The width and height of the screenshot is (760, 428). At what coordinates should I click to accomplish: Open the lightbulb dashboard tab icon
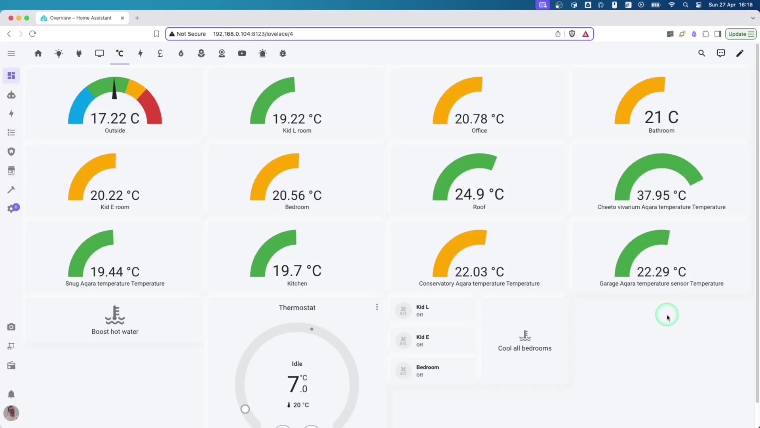[x=59, y=53]
